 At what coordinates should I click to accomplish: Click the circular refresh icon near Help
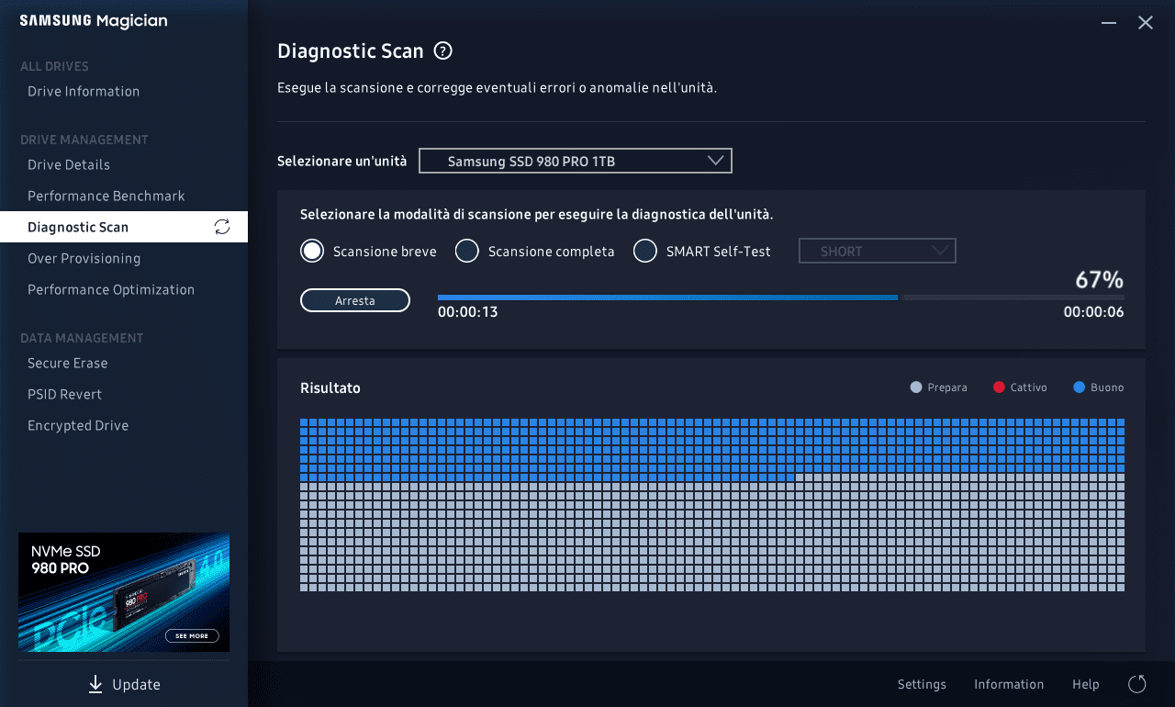coord(1136,684)
